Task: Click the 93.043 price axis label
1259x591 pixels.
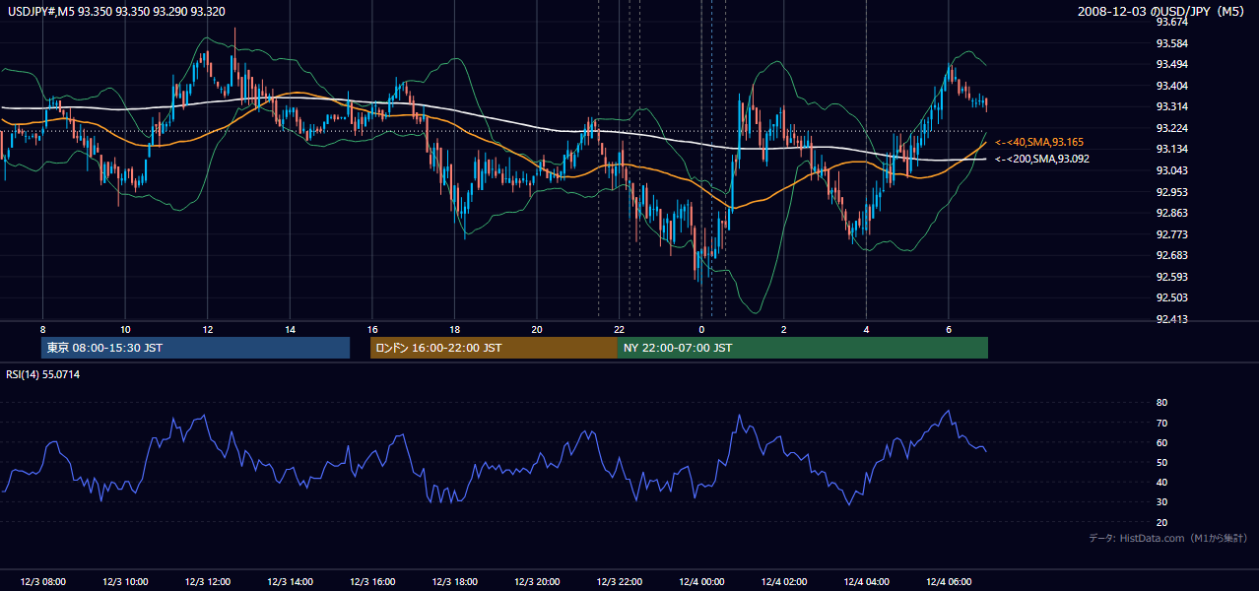Action: (x=1172, y=171)
